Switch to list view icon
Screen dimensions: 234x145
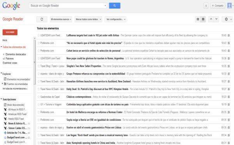(x=198, y=19)
